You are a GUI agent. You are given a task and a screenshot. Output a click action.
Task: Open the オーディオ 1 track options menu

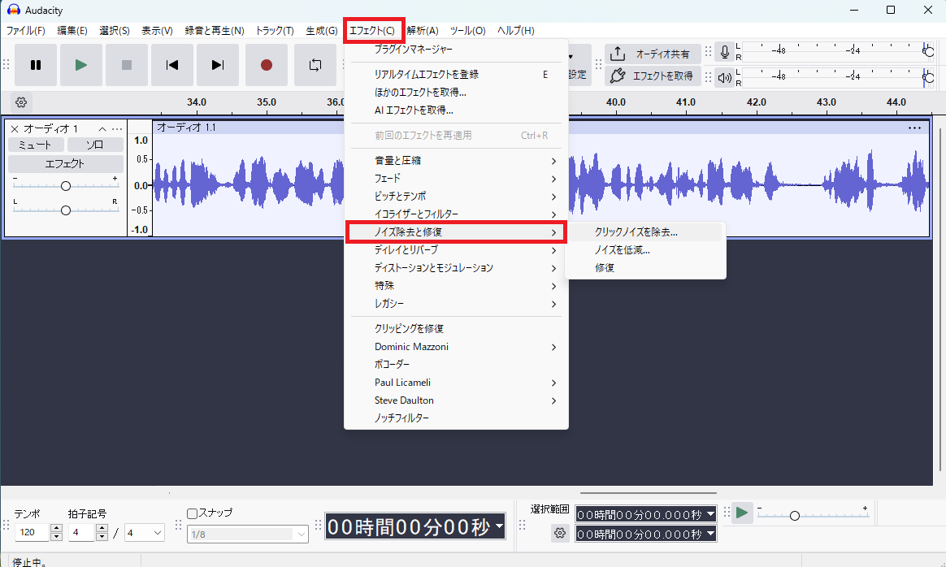tap(117, 128)
